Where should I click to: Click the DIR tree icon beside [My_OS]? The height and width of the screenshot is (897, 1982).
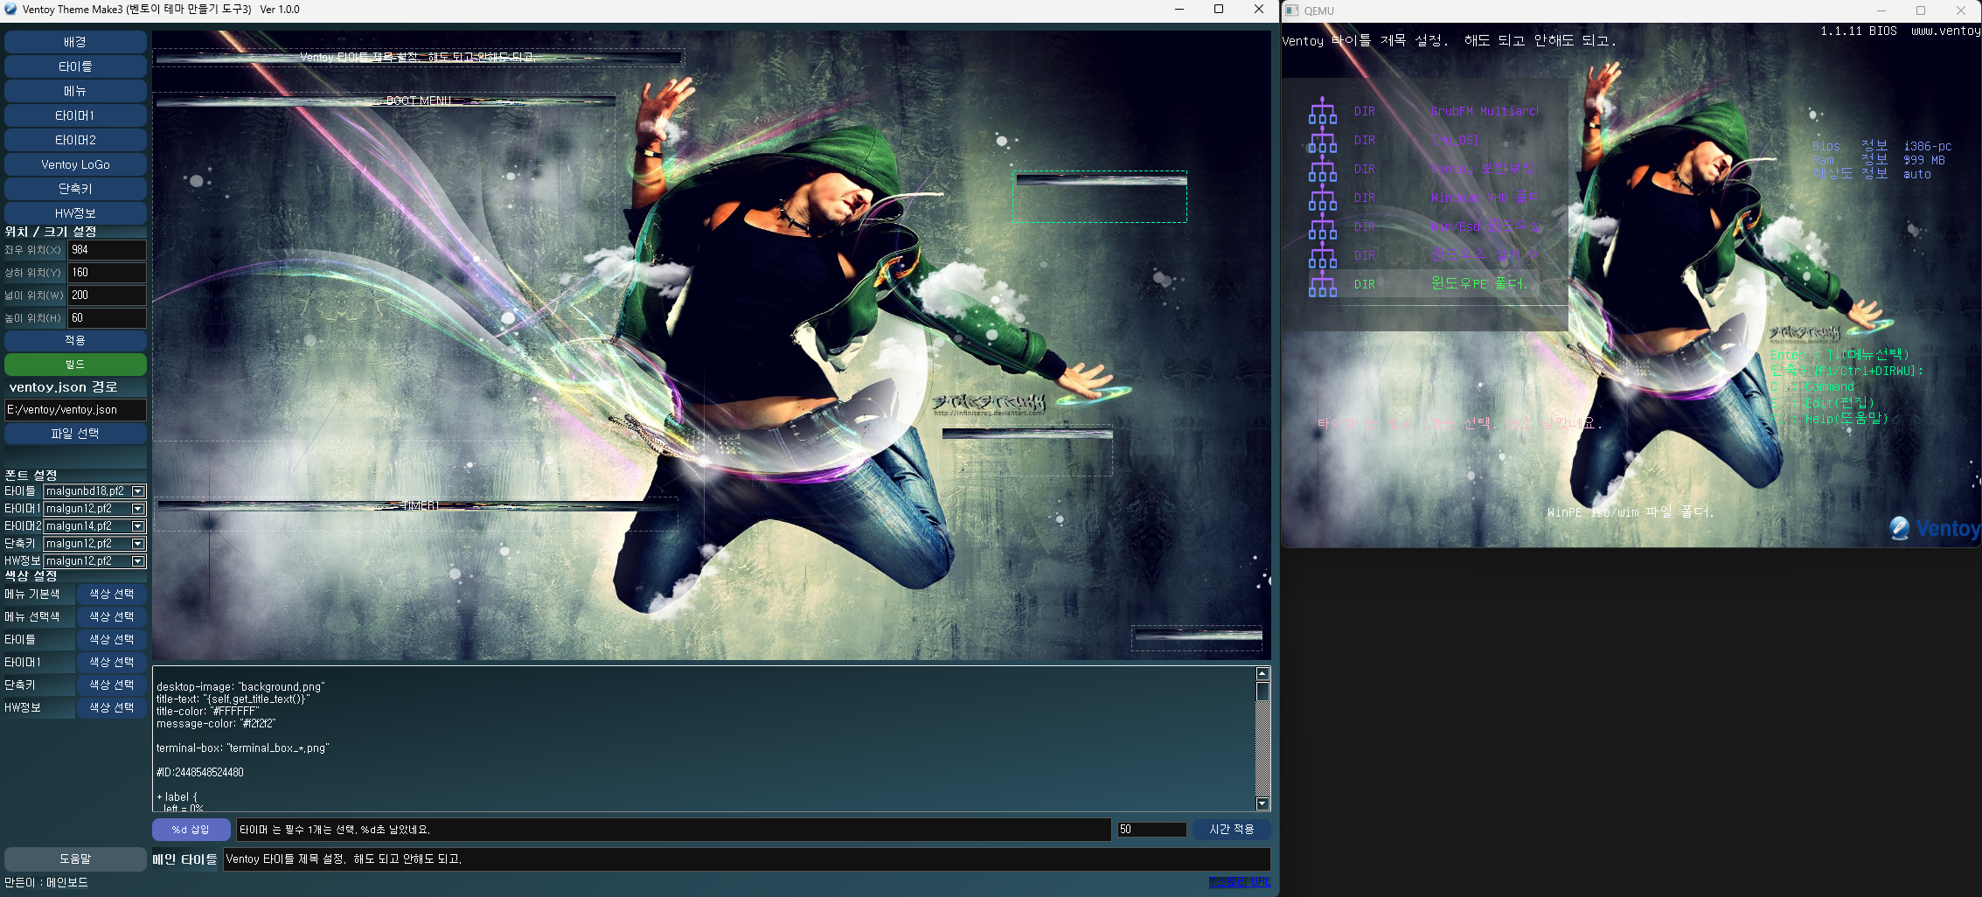click(1322, 140)
